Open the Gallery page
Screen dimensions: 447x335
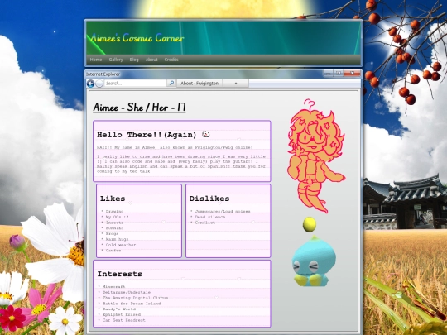(116, 60)
